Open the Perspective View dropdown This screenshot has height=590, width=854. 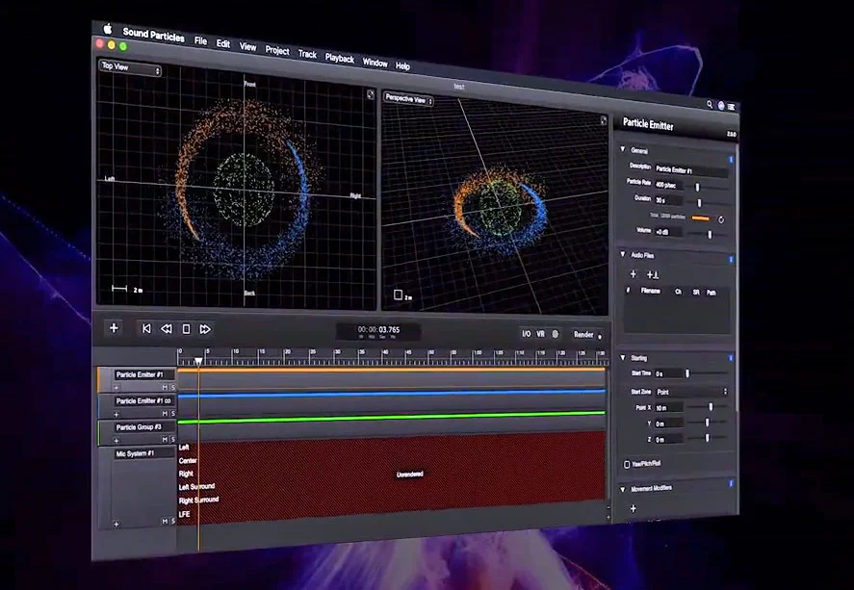click(x=408, y=99)
